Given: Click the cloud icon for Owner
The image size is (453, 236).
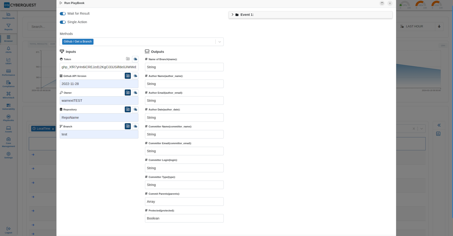Looking at the screenshot, I should (x=135, y=93).
